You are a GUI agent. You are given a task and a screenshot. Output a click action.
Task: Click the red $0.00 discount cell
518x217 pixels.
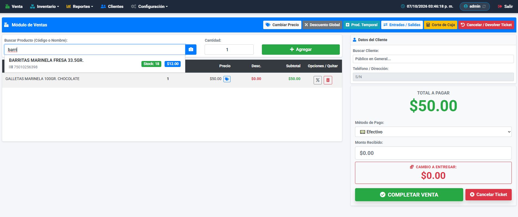coord(256,79)
